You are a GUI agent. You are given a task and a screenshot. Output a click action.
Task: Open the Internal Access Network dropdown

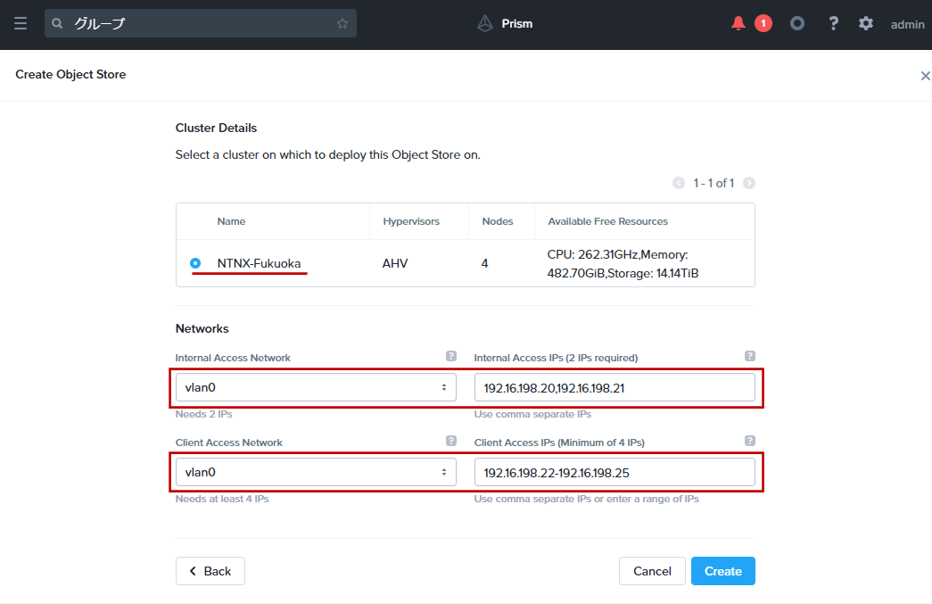pyautogui.click(x=316, y=387)
